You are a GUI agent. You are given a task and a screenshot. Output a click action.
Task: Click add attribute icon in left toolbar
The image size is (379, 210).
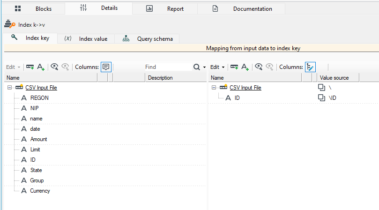click(x=41, y=67)
